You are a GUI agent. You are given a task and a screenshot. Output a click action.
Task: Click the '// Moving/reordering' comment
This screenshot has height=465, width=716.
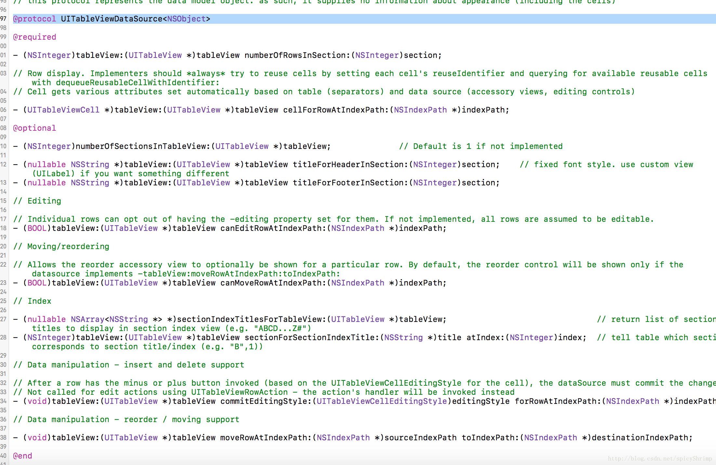(x=61, y=246)
